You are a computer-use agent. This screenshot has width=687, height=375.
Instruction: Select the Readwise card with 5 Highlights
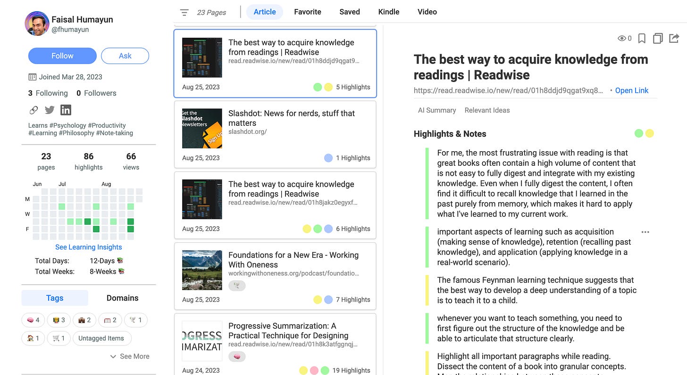(275, 64)
